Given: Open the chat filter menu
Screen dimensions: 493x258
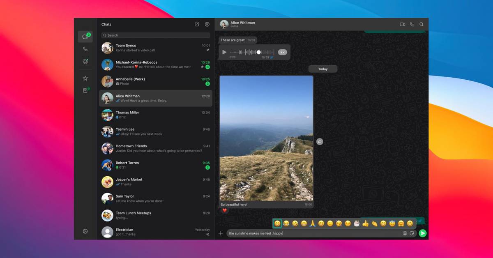Looking at the screenshot, I should point(207,25).
